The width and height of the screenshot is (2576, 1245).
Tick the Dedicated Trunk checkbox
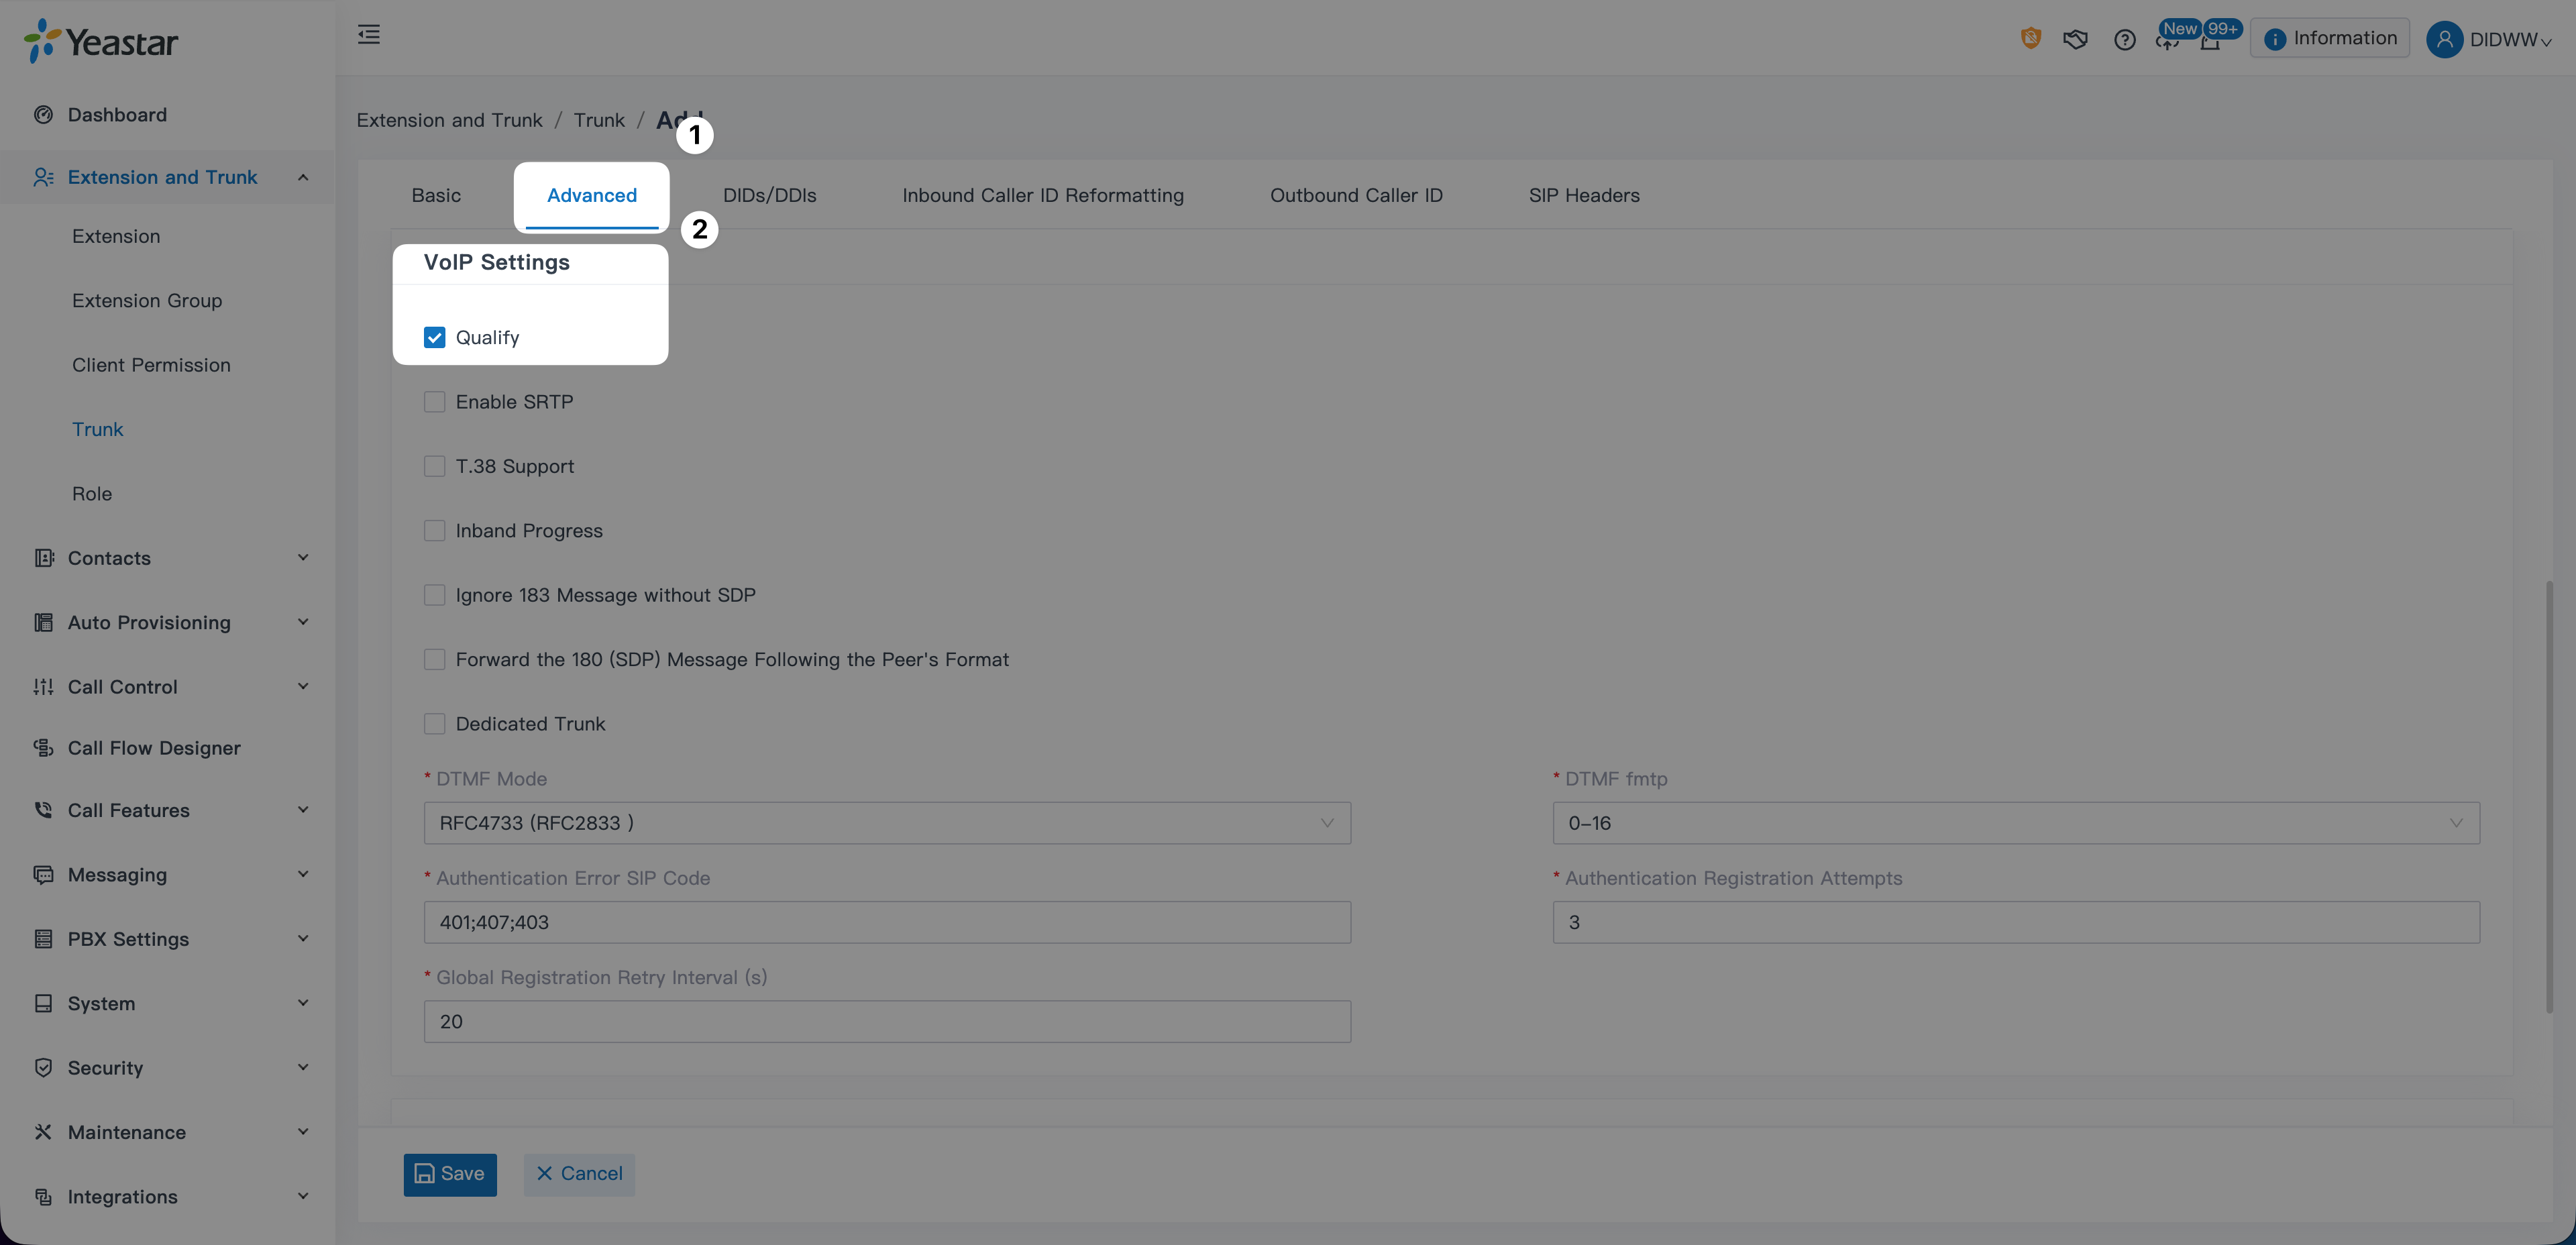pos(434,724)
